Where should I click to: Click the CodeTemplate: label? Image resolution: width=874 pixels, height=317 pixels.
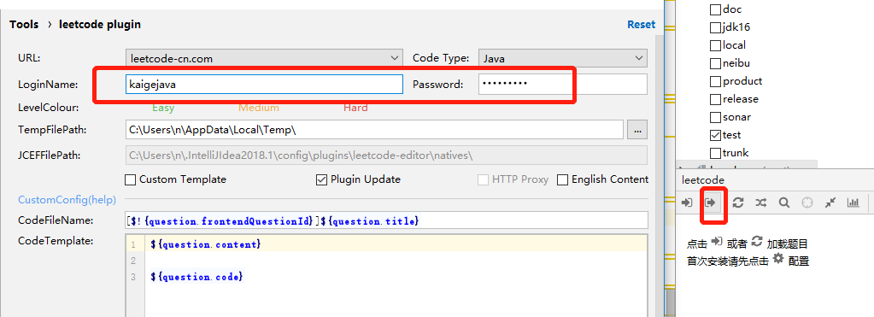click(x=56, y=241)
